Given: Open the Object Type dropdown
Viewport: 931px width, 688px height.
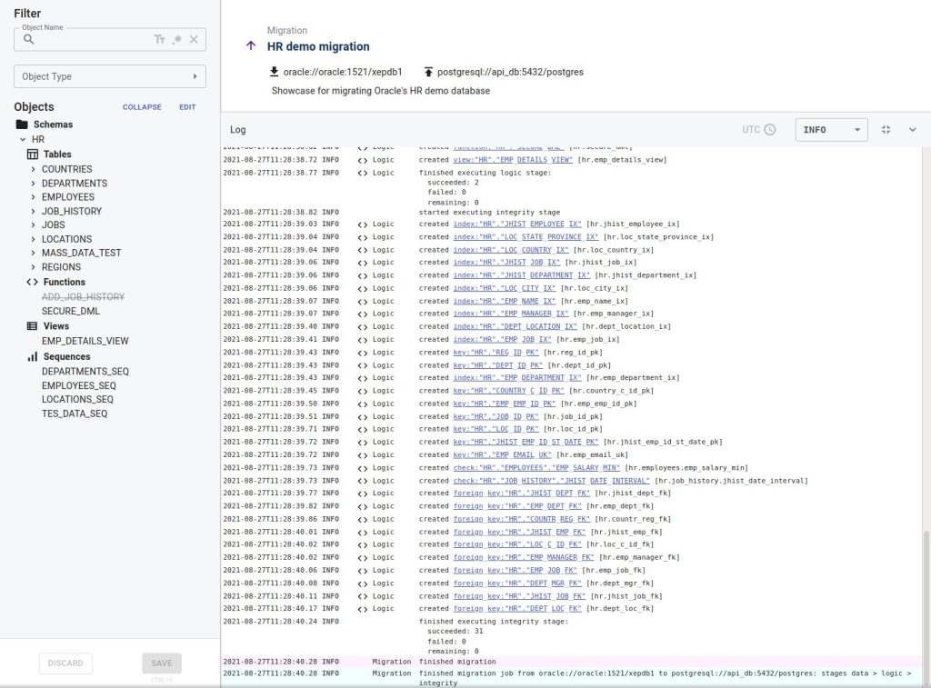Looking at the screenshot, I should tap(110, 76).
